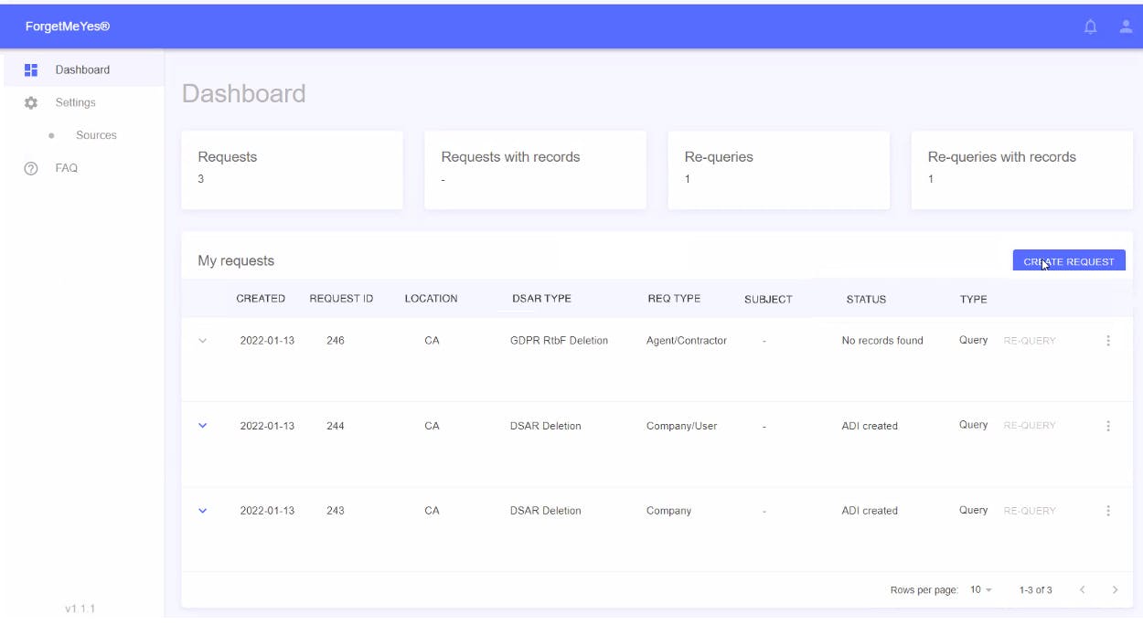Click the 'No records found' status
The width and height of the screenshot is (1143, 625).
point(882,341)
